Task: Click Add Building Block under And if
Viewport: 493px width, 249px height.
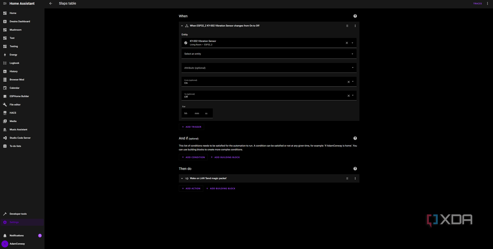Action: click(225, 157)
